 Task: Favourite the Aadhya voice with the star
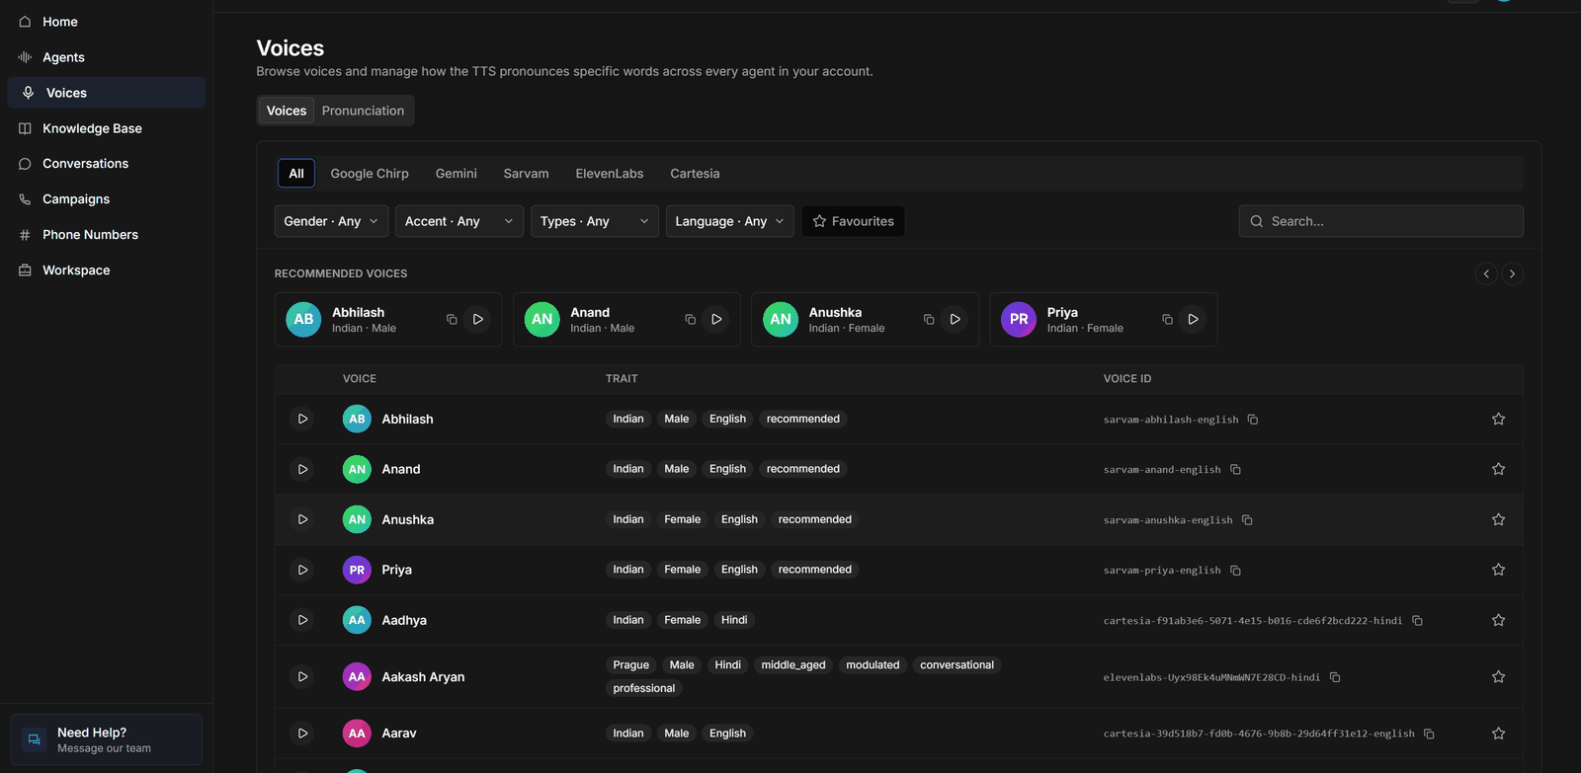pos(1499,620)
